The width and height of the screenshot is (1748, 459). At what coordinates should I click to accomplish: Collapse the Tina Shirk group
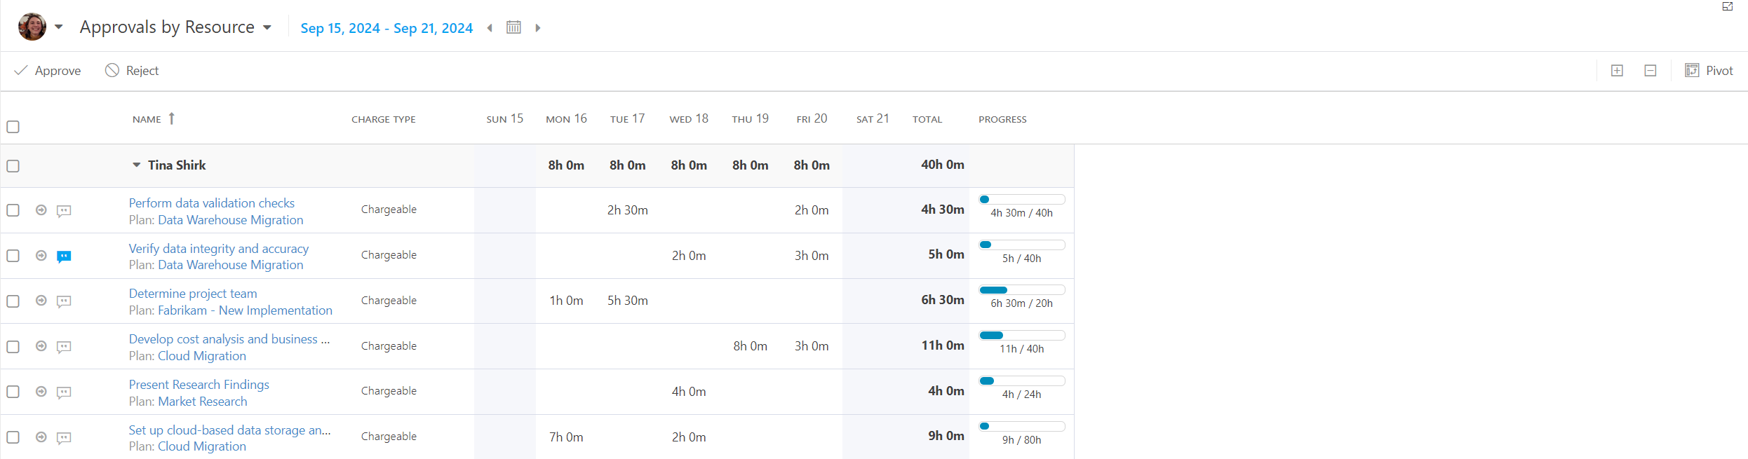[136, 165]
